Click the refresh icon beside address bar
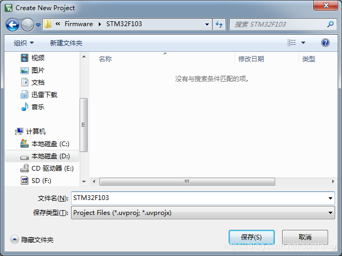The height and width of the screenshot is (256, 342). pyautogui.click(x=219, y=24)
